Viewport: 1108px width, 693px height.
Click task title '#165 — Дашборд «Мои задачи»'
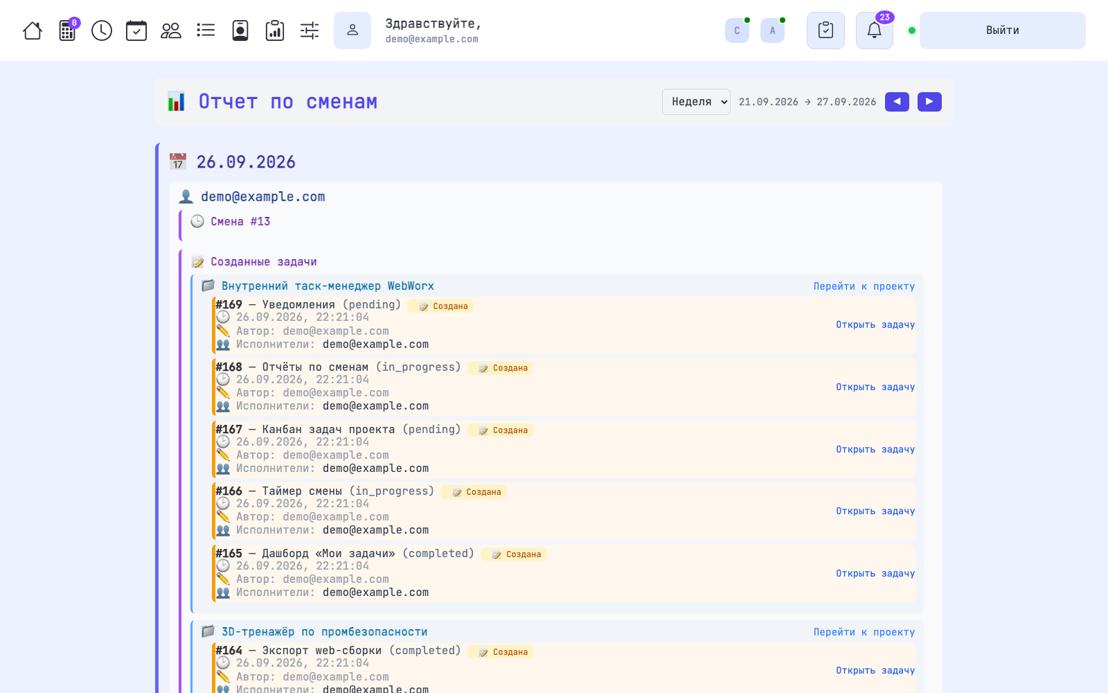tap(305, 554)
